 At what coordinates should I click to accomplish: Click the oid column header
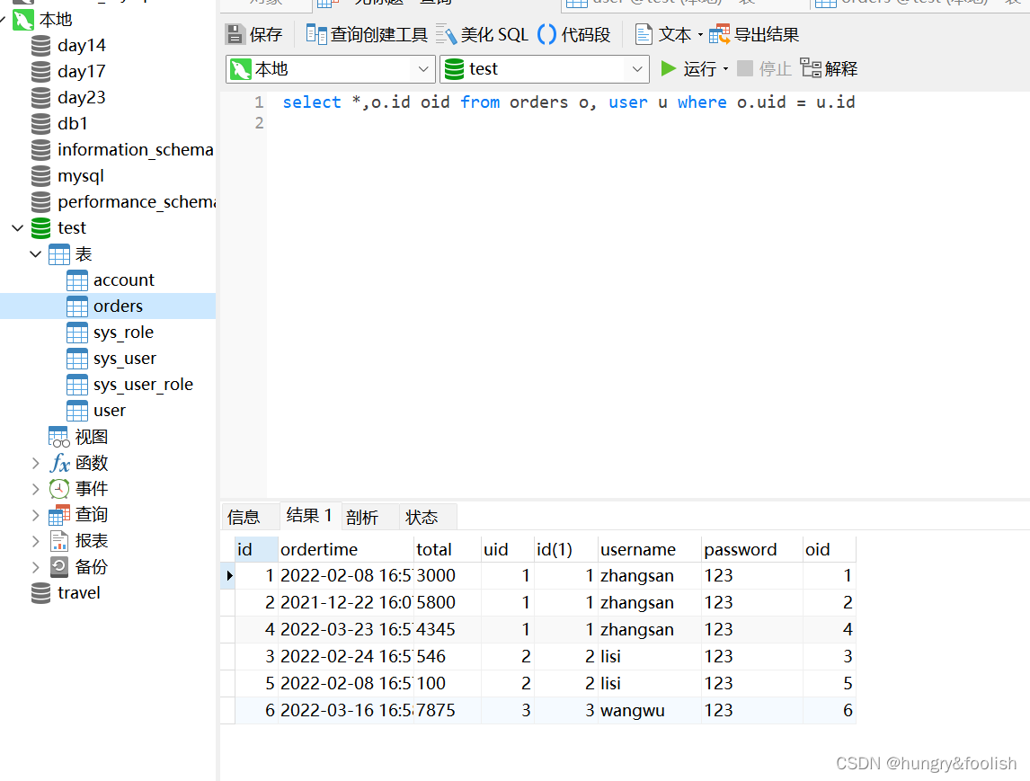click(830, 549)
